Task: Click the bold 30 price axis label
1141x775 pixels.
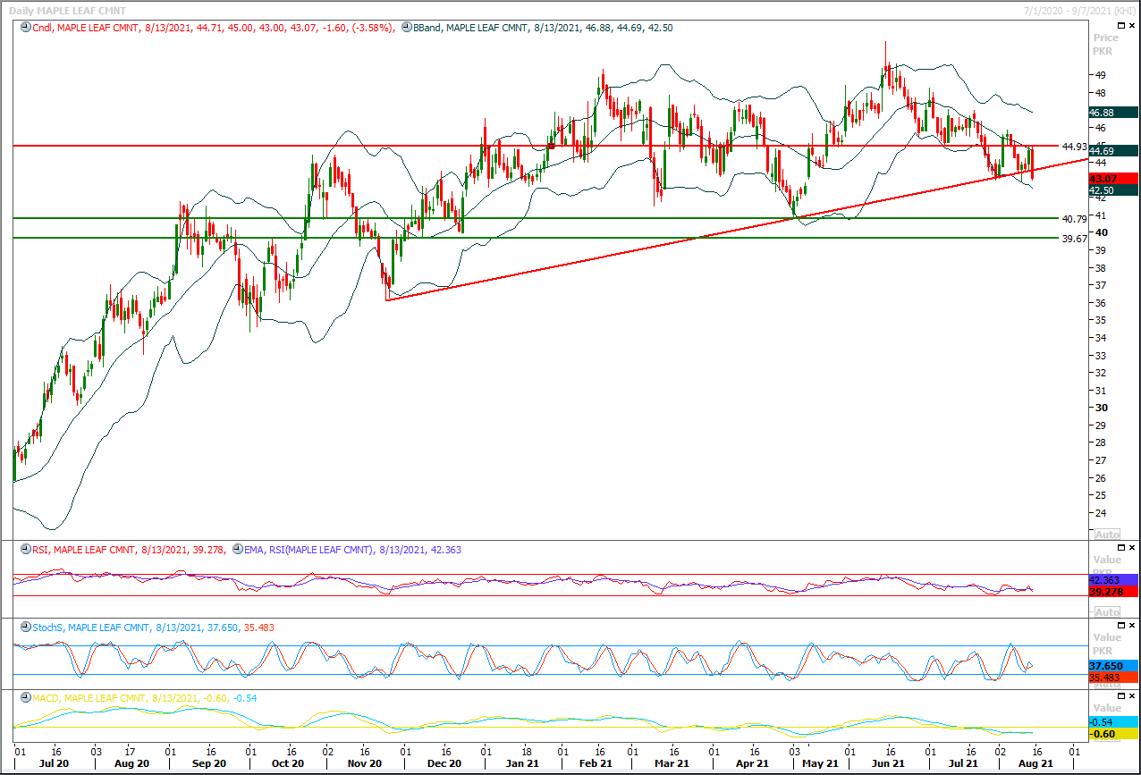Action: [1102, 408]
